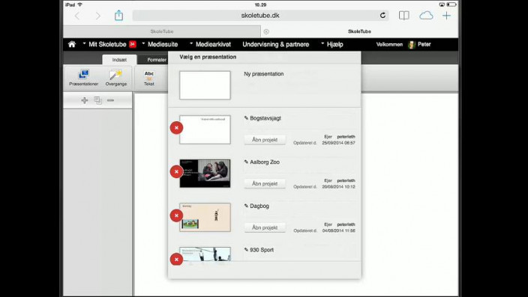This screenshot has height=297, width=528.
Task: Tap the Safari share icon
Action: point(118,15)
